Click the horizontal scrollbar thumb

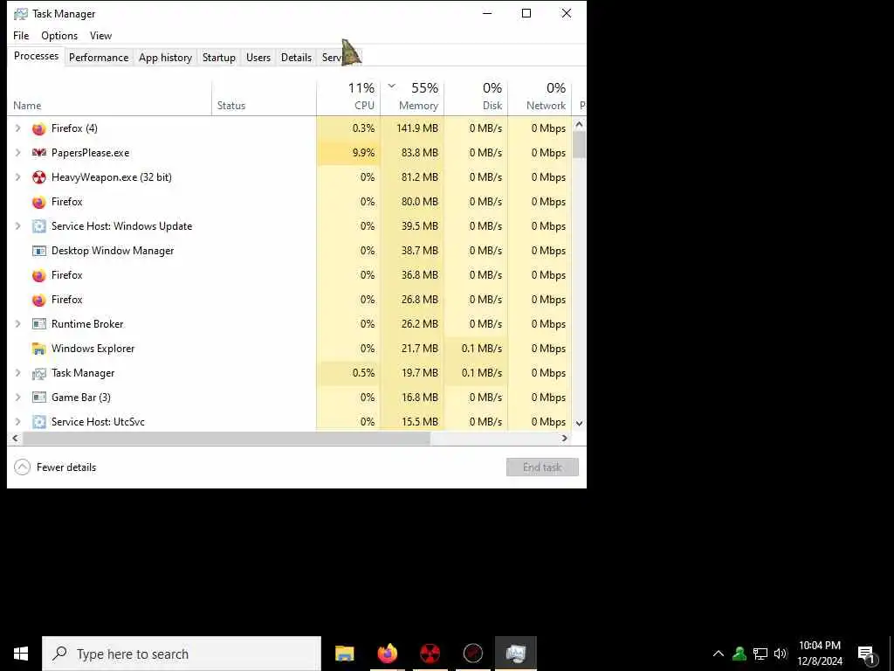(226, 439)
